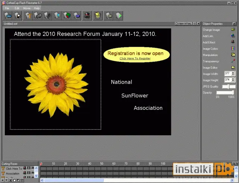The height and width of the screenshot is (183, 239).
Task: Click the JPEG Quality slider
Action: [229, 87]
